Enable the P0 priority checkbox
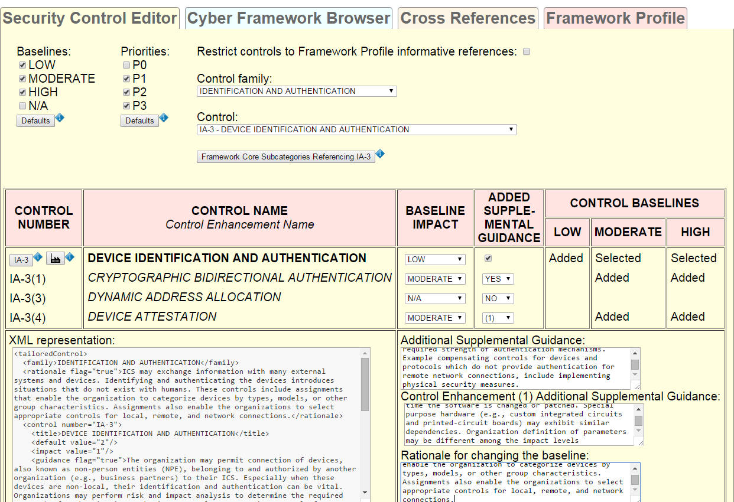The width and height of the screenshot is (734, 502). tap(126, 65)
